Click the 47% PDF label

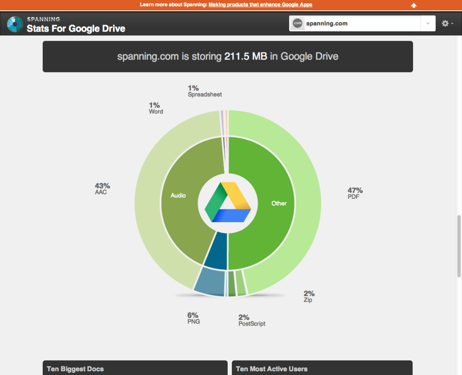pos(355,193)
